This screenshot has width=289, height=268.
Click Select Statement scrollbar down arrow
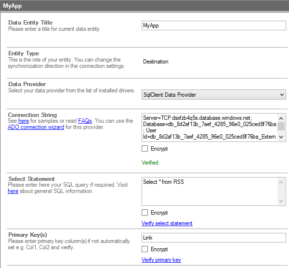click(x=281, y=201)
